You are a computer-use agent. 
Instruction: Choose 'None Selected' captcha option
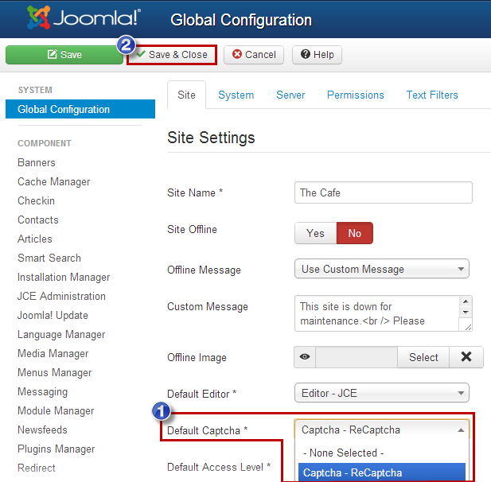pyautogui.click(x=342, y=453)
